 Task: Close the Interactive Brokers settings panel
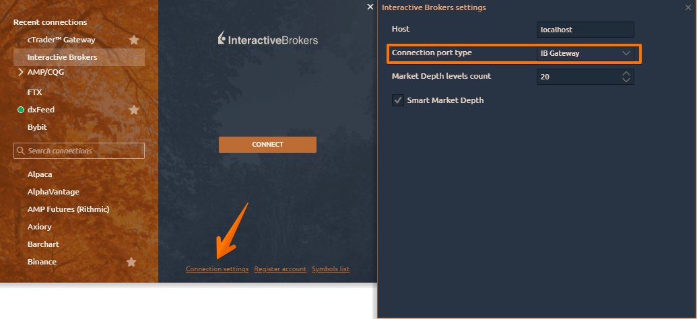687,7
